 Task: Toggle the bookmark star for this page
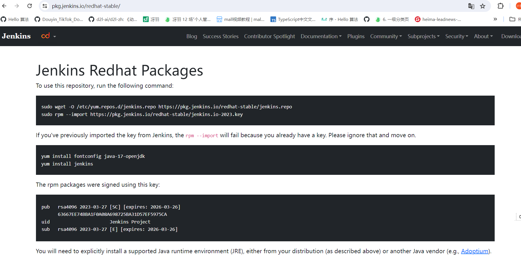483,6
